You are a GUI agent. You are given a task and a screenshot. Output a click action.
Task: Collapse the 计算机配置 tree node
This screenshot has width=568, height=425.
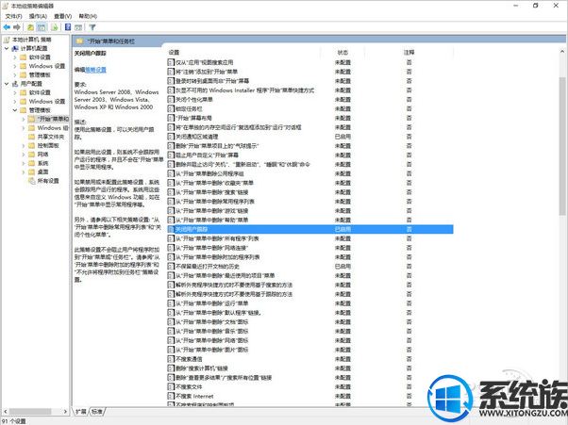click(7, 48)
